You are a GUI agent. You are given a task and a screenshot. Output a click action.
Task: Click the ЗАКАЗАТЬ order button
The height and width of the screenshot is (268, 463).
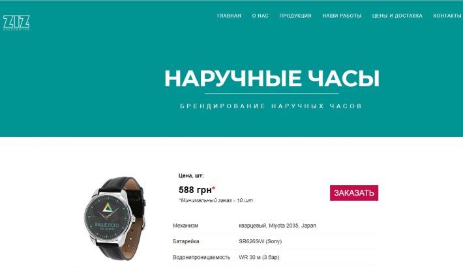pos(354,193)
